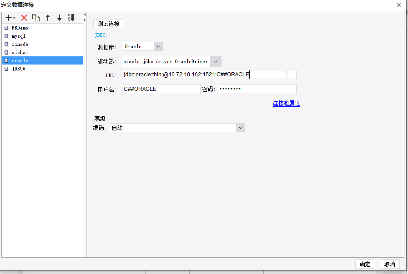
Task: Select JDBC6 connection in list
Action: (x=43, y=69)
